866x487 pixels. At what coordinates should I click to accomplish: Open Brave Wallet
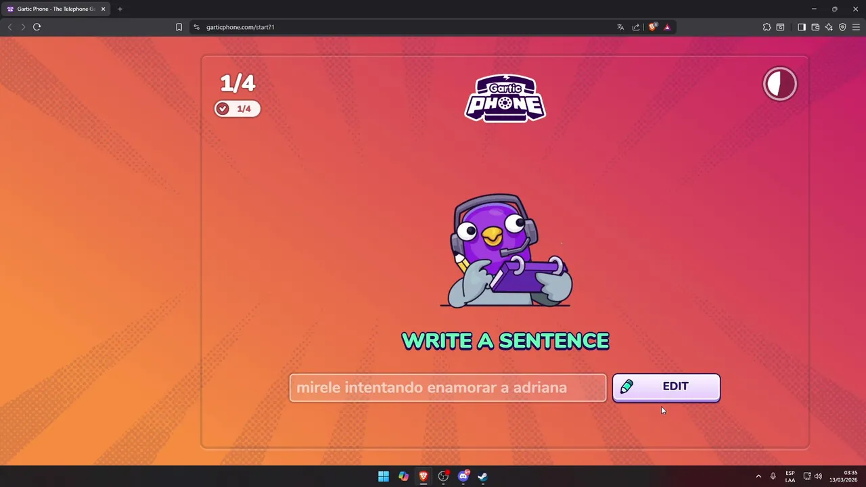tap(815, 27)
